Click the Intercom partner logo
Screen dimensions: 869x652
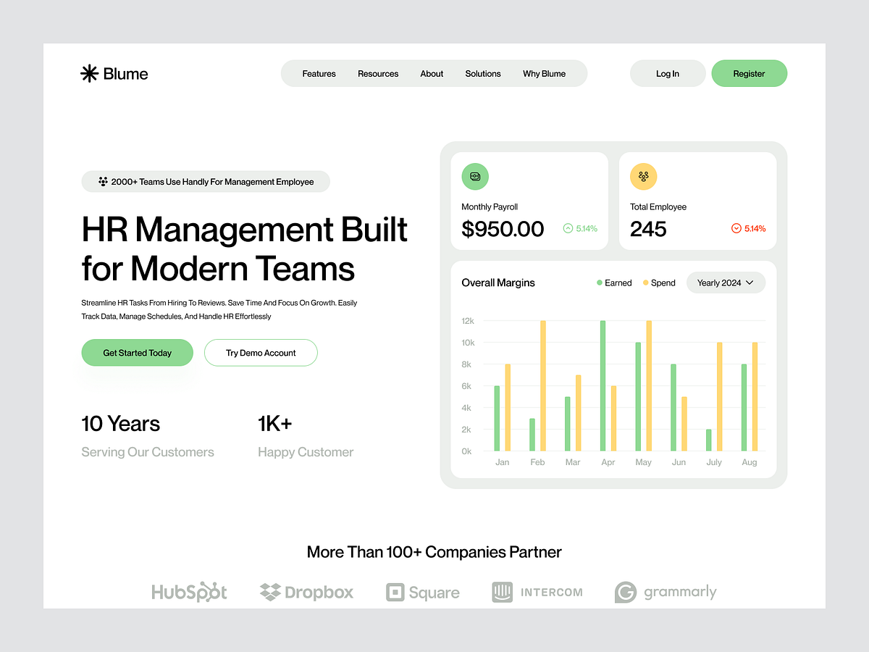537,592
